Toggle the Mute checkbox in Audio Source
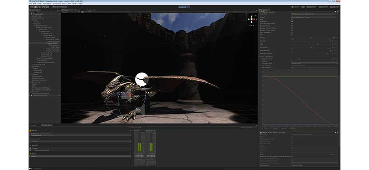 click(x=292, y=19)
